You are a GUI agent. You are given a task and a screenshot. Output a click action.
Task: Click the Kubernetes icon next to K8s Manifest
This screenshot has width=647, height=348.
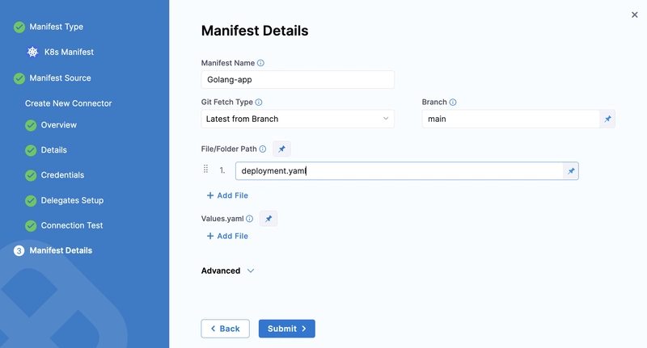point(32,52)
